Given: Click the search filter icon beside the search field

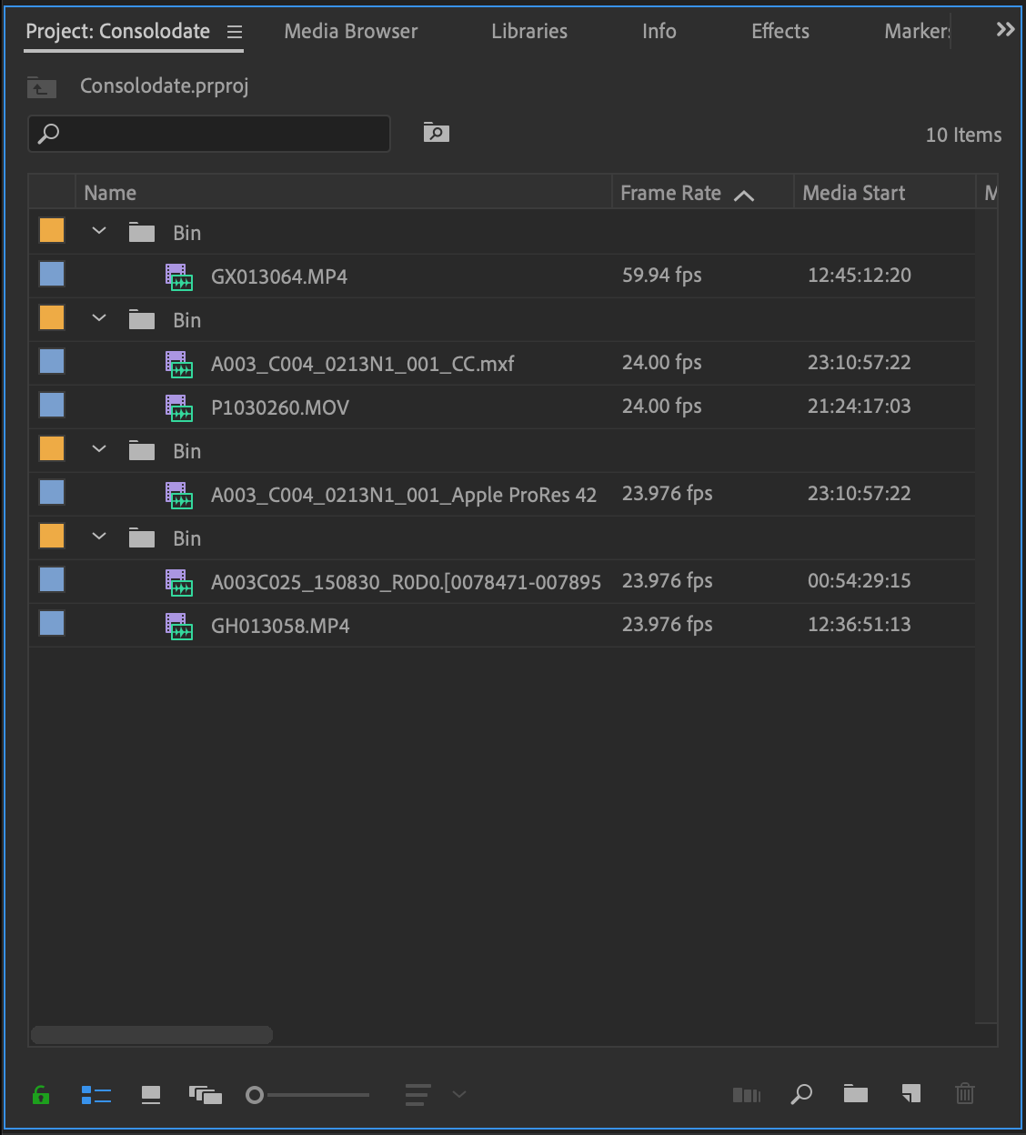Looking at the screenshot, I should pos(435,132).
